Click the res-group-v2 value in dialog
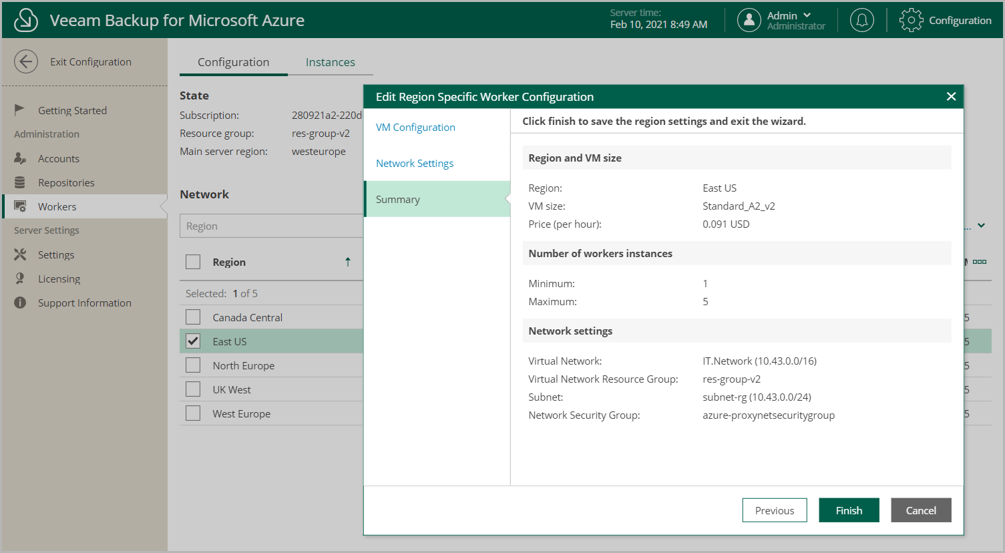Image resolution: width=1005 pixels, height=553 pixels. [731, 379]
